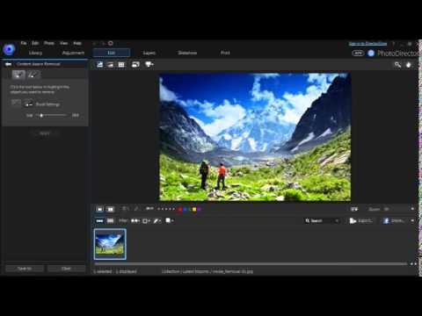Switch to the Adjustment tab

(x=73, y=53)
